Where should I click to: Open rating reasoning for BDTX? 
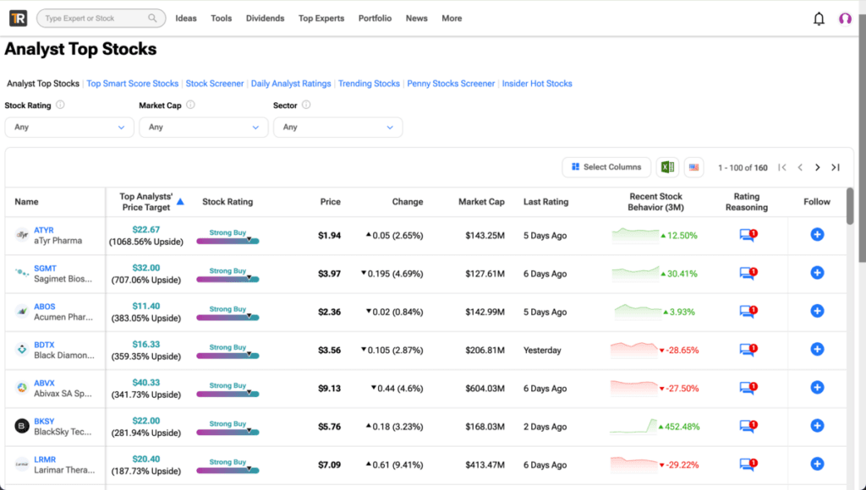click(748, 350)
